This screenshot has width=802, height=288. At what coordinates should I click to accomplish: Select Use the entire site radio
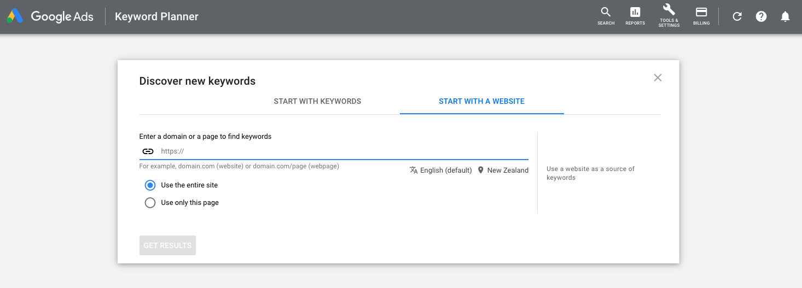(x=150, y=185)
